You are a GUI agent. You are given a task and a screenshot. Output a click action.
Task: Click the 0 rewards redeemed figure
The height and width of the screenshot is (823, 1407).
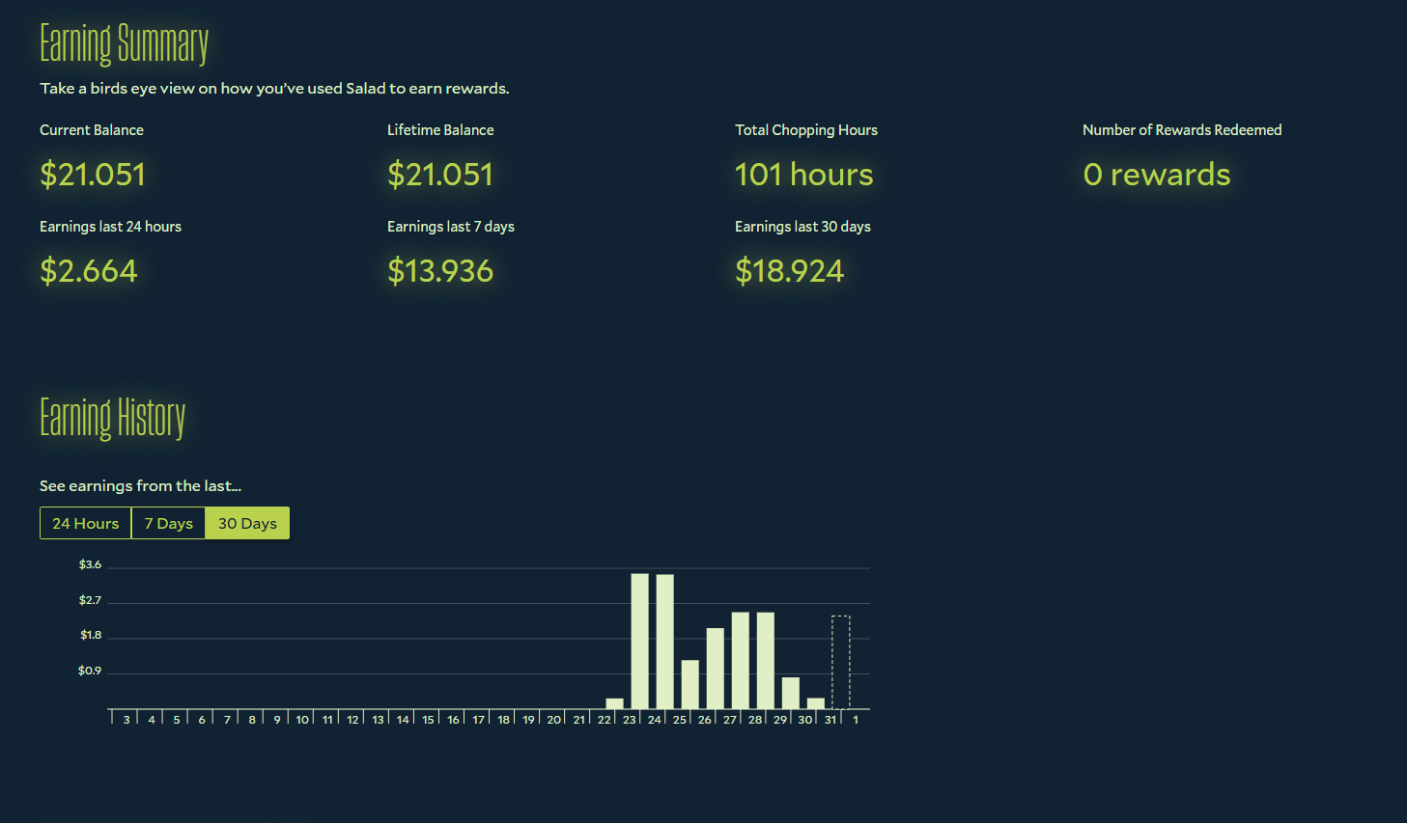pyautogui.click(x=1156, y=175)
